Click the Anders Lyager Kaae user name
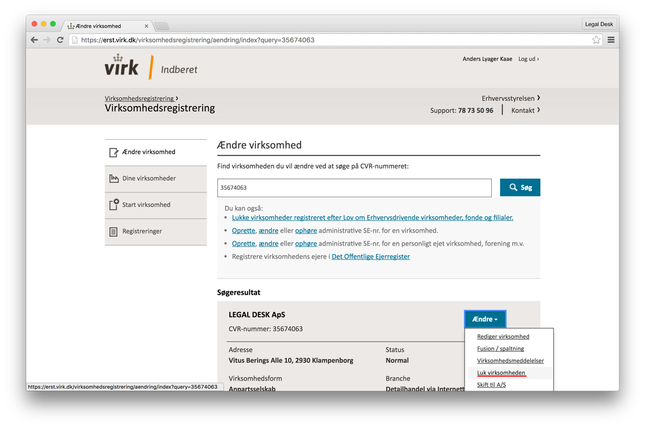645x428 pixels. 487,59
